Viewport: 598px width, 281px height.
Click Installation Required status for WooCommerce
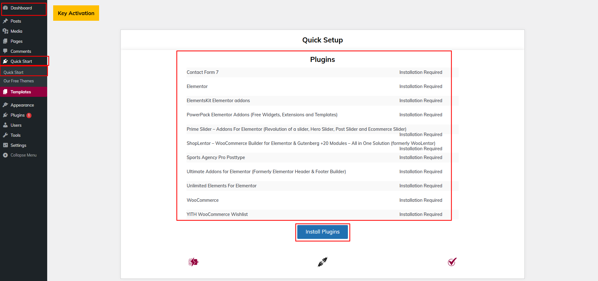click(421, 200)
